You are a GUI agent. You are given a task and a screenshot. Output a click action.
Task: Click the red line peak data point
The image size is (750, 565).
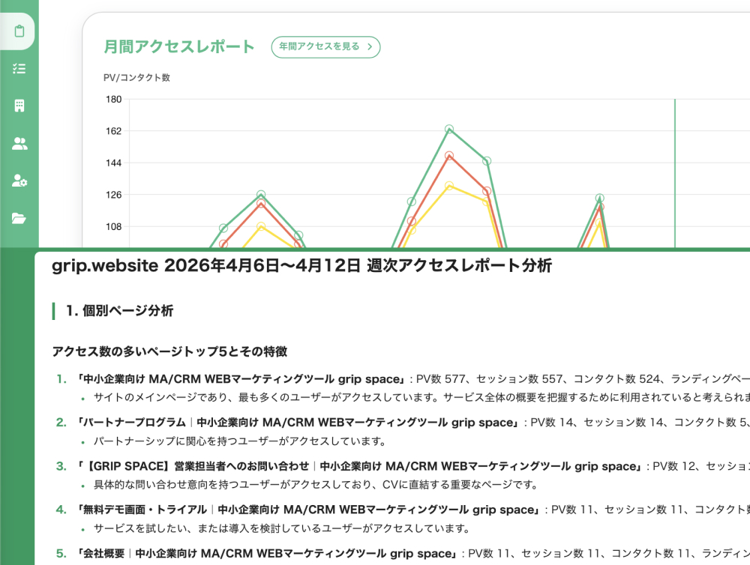click(x=448, y=156)
